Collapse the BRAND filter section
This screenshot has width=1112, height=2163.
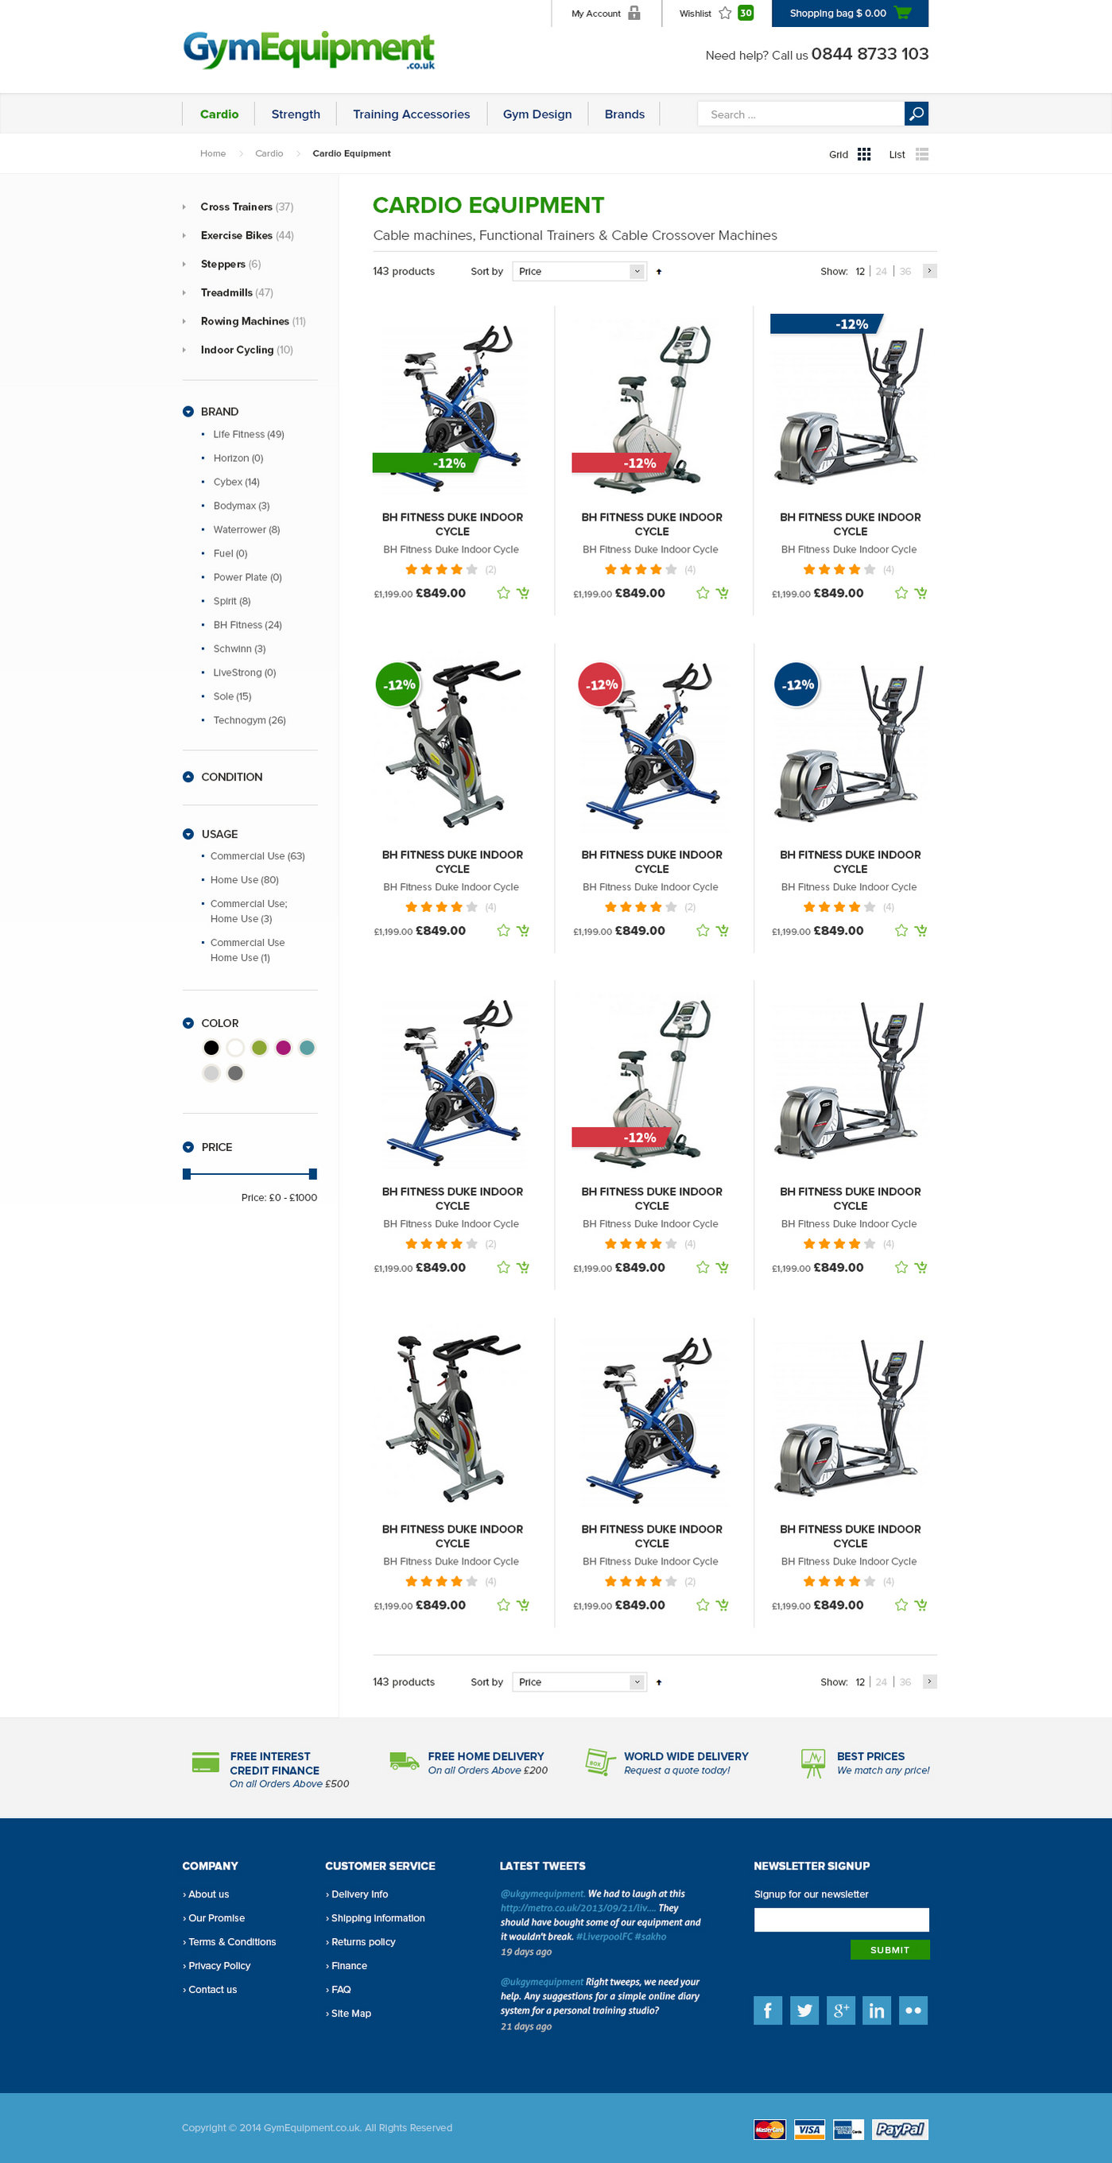click(188, 412)
